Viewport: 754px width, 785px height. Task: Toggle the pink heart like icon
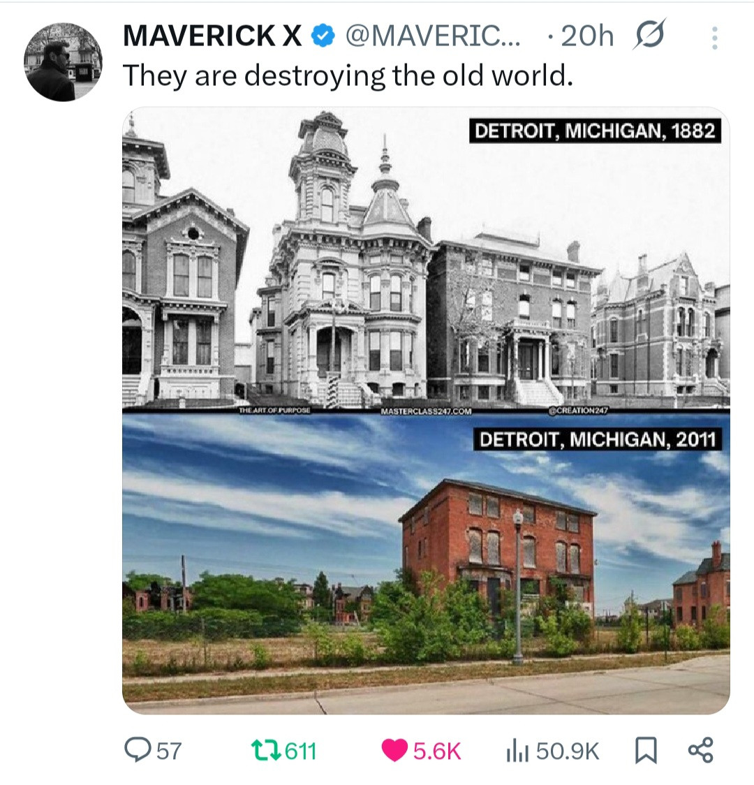coord(394,751)
